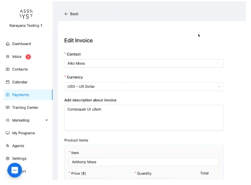The height and width of the screenshot is (185, 251).
Task: Click the Training Center book icon
Action: point(8,108)
